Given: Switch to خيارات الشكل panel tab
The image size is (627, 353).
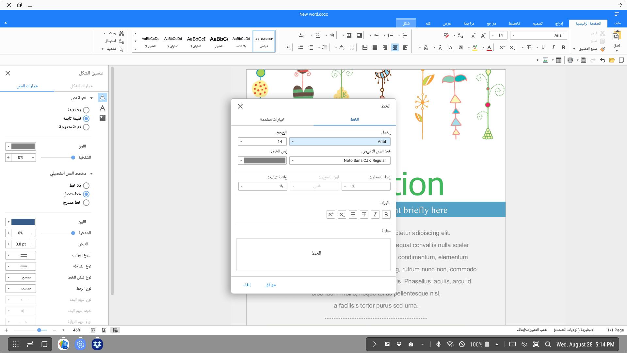Looking at the screenshot, I should pyautogui.click(x=81, y=86).
